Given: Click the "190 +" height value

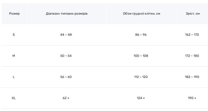Looking at the screenshot, I should (192, 98).
